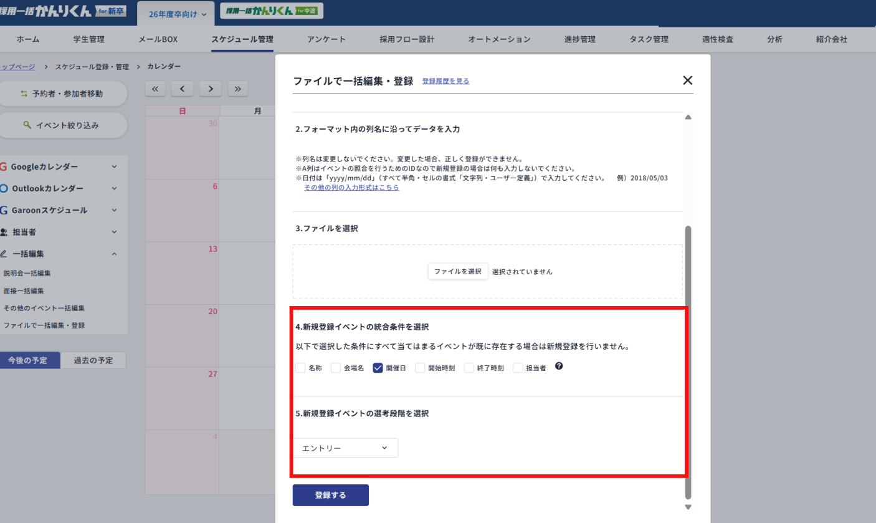Jump ahead with the double-arrow calendar icon

coord(237,89)
